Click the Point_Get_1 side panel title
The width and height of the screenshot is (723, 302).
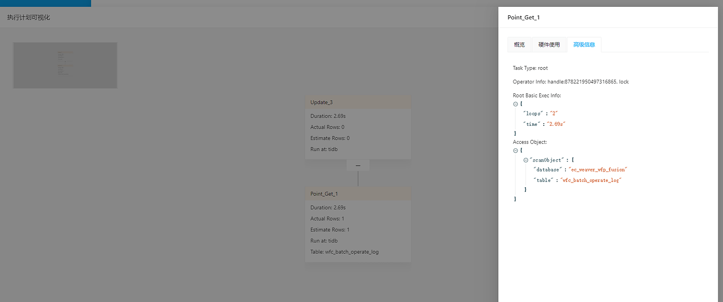(x=523, y=17)
